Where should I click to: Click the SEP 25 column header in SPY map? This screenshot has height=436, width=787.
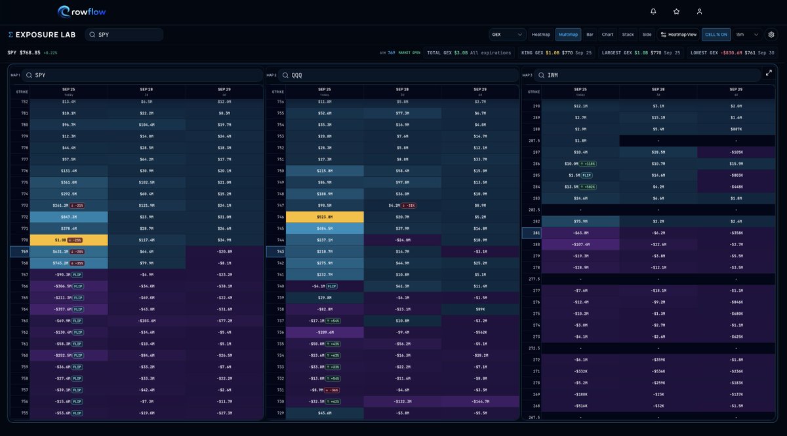point(68,92)
